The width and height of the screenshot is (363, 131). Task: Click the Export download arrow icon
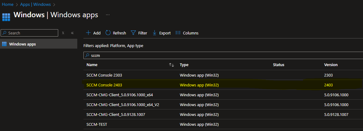click(x=155, y=33)
